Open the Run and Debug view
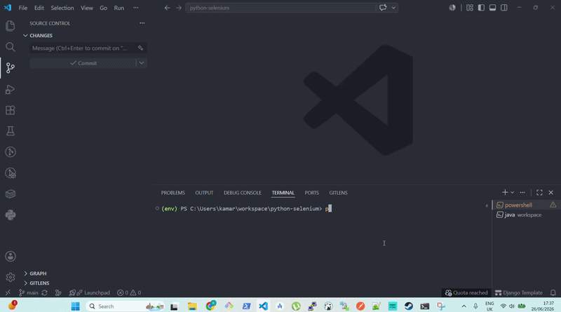The width and height of the screenshot is (561, 312). tap(11, 89)
